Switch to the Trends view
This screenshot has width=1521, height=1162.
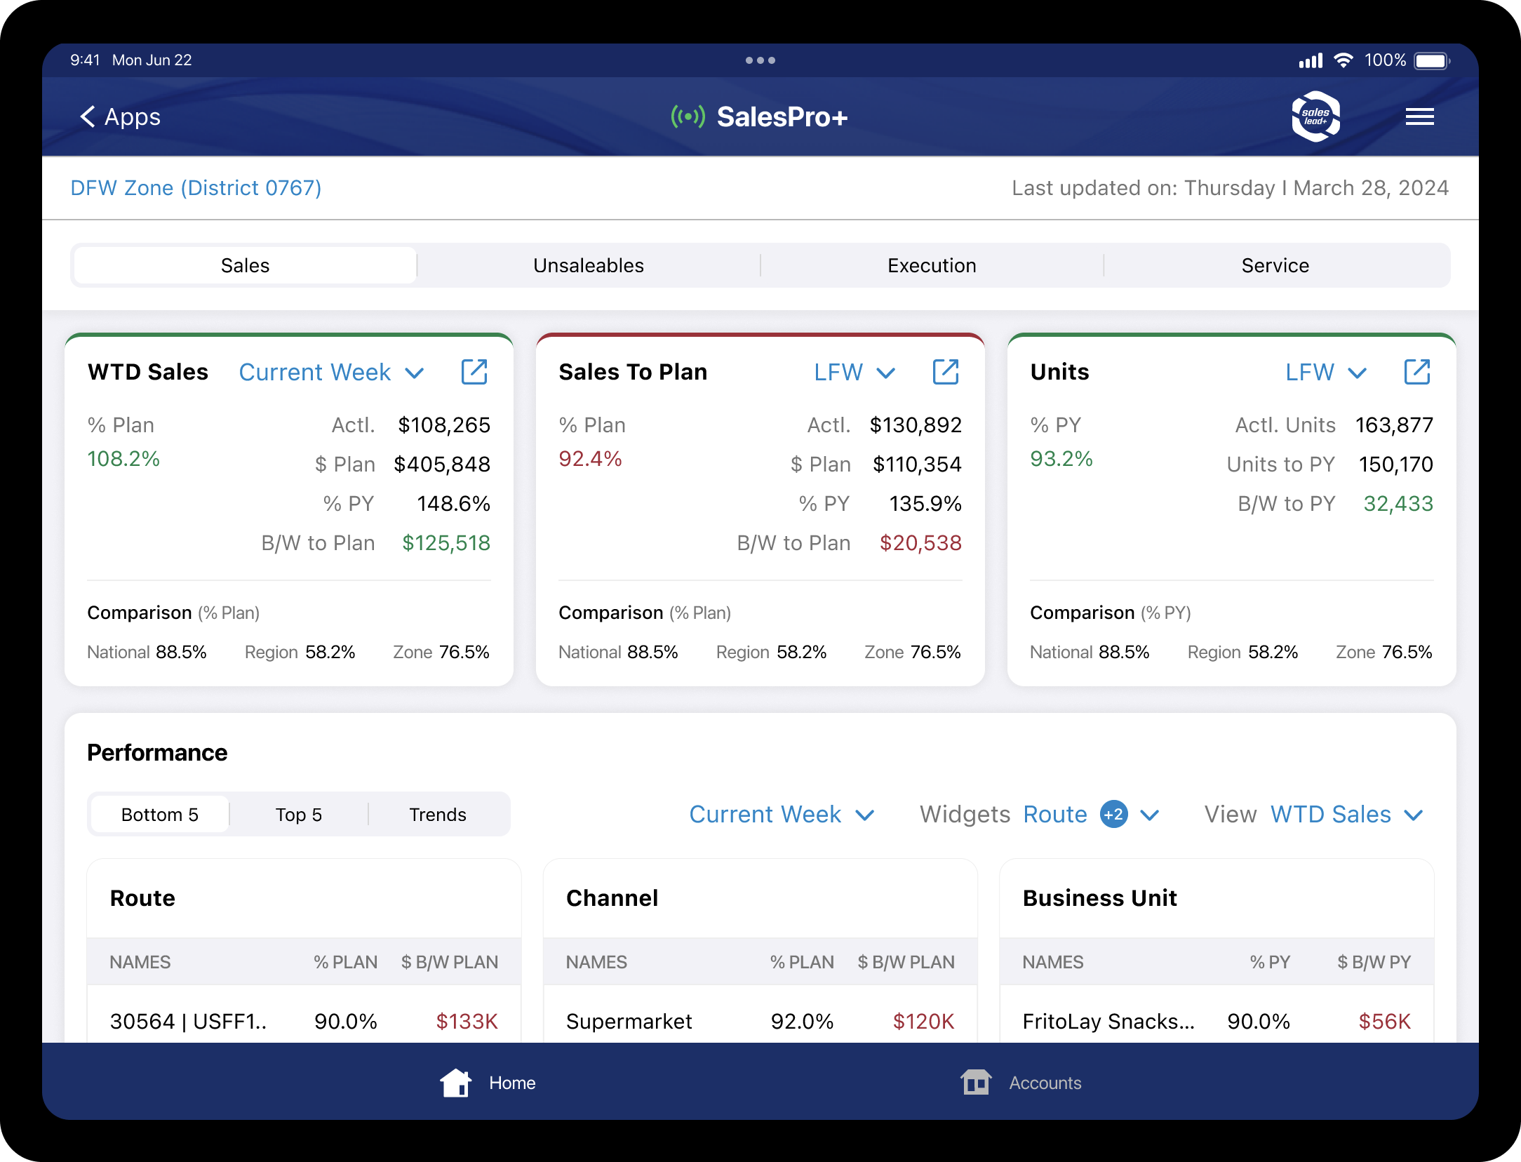[437, 814]
